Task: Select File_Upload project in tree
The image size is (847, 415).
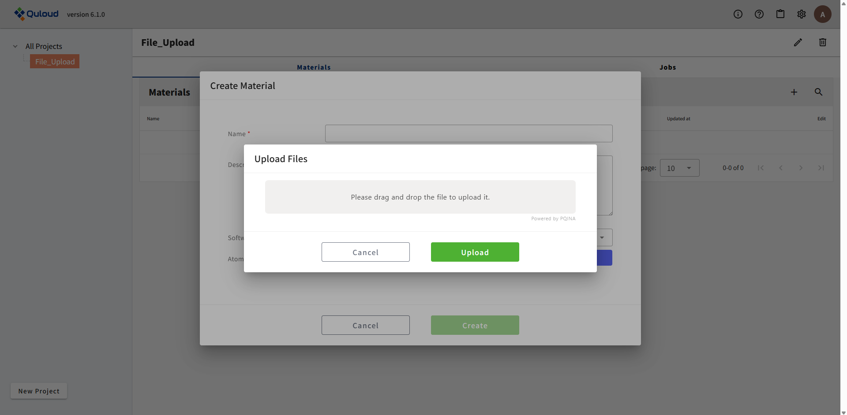Action: (55, 62)
